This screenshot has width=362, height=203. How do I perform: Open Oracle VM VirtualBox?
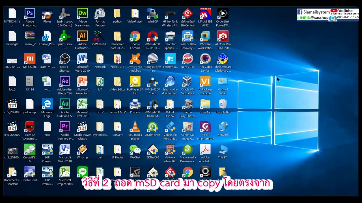coord(188,81)
